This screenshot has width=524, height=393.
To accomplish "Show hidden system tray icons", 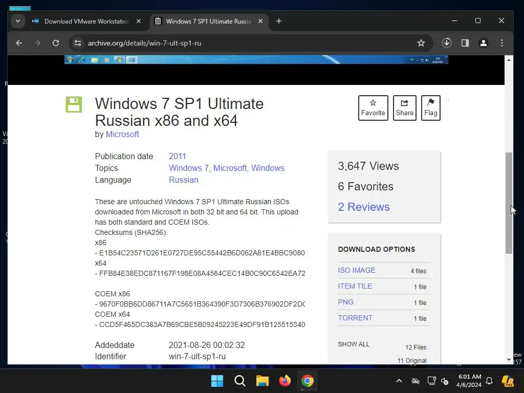I will 399,381.
